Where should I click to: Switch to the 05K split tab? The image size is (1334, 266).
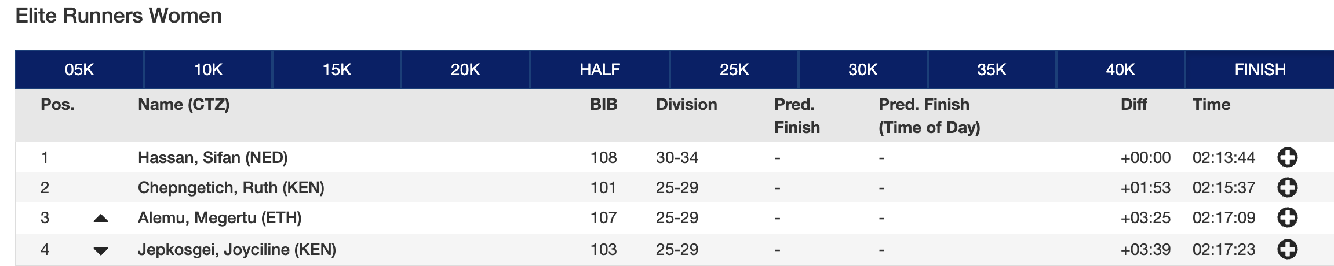click(x=79, y=70)
